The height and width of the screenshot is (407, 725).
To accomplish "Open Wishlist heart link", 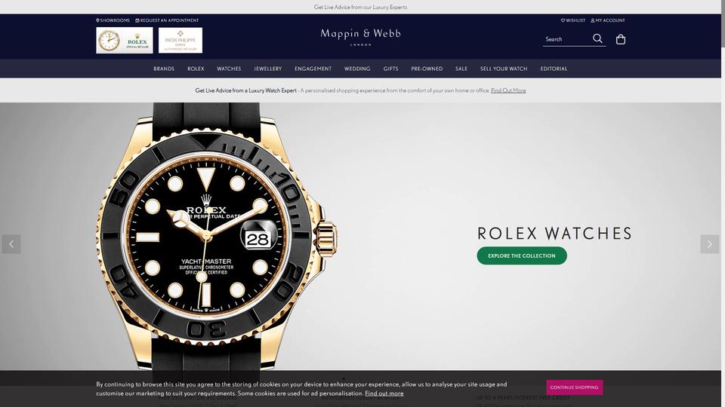I will 573,20.
